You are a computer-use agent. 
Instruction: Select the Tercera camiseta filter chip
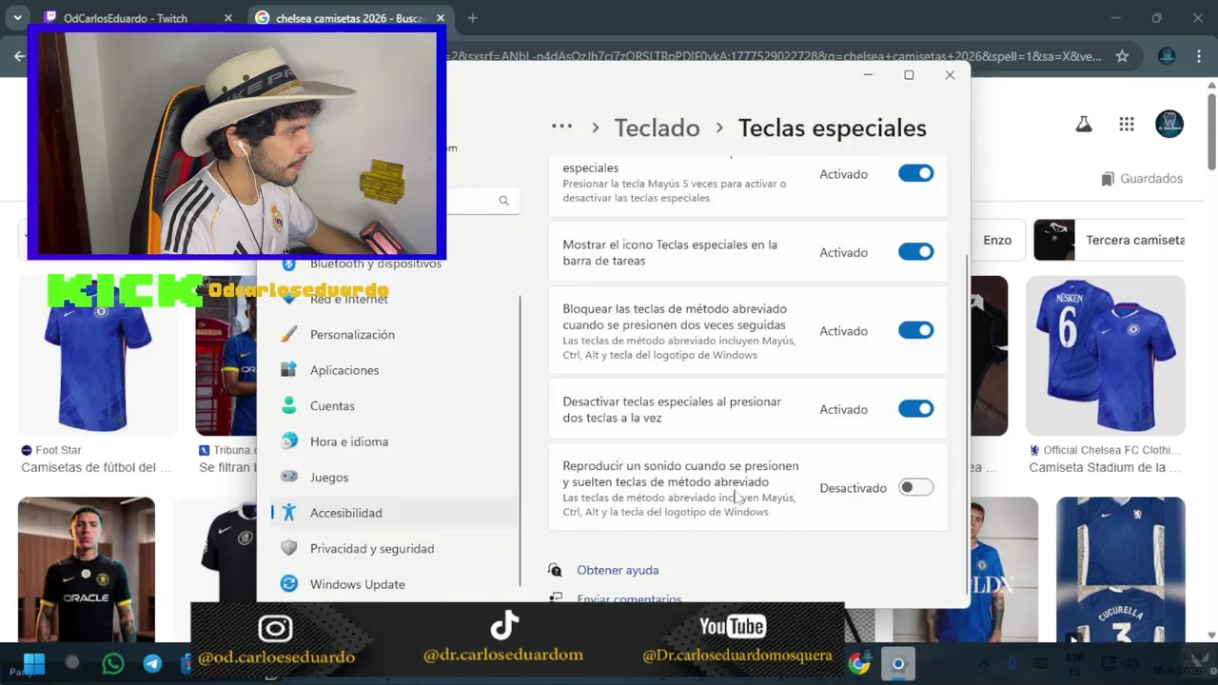click(x=1110, y=240)
